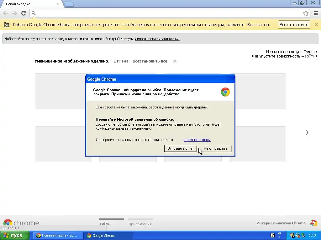Close the Новая вкладка tab
This screenshot has height=240, width=321.
58,4
